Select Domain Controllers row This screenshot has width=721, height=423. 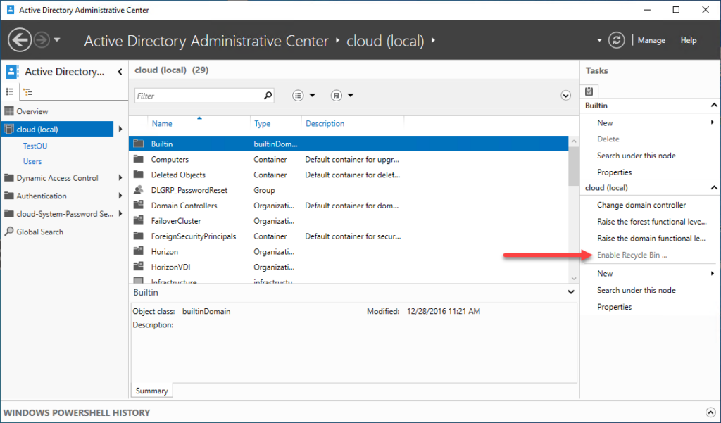click(349, 206)
